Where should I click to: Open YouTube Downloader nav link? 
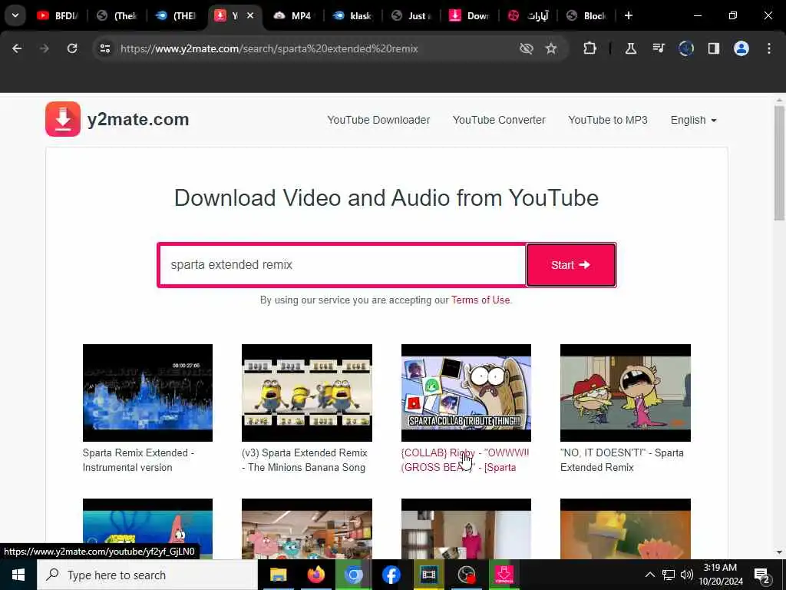[x=378, y=120]
